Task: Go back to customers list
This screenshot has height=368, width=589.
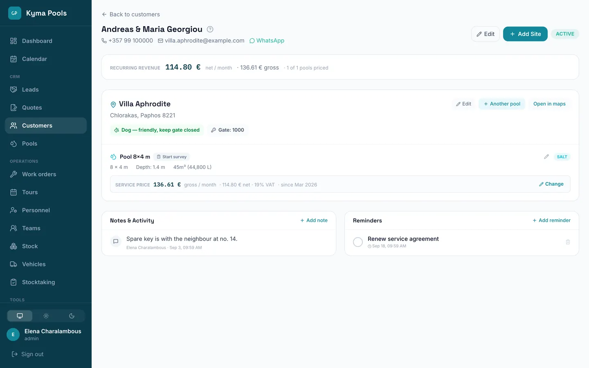Action: (x=131, y=14)
